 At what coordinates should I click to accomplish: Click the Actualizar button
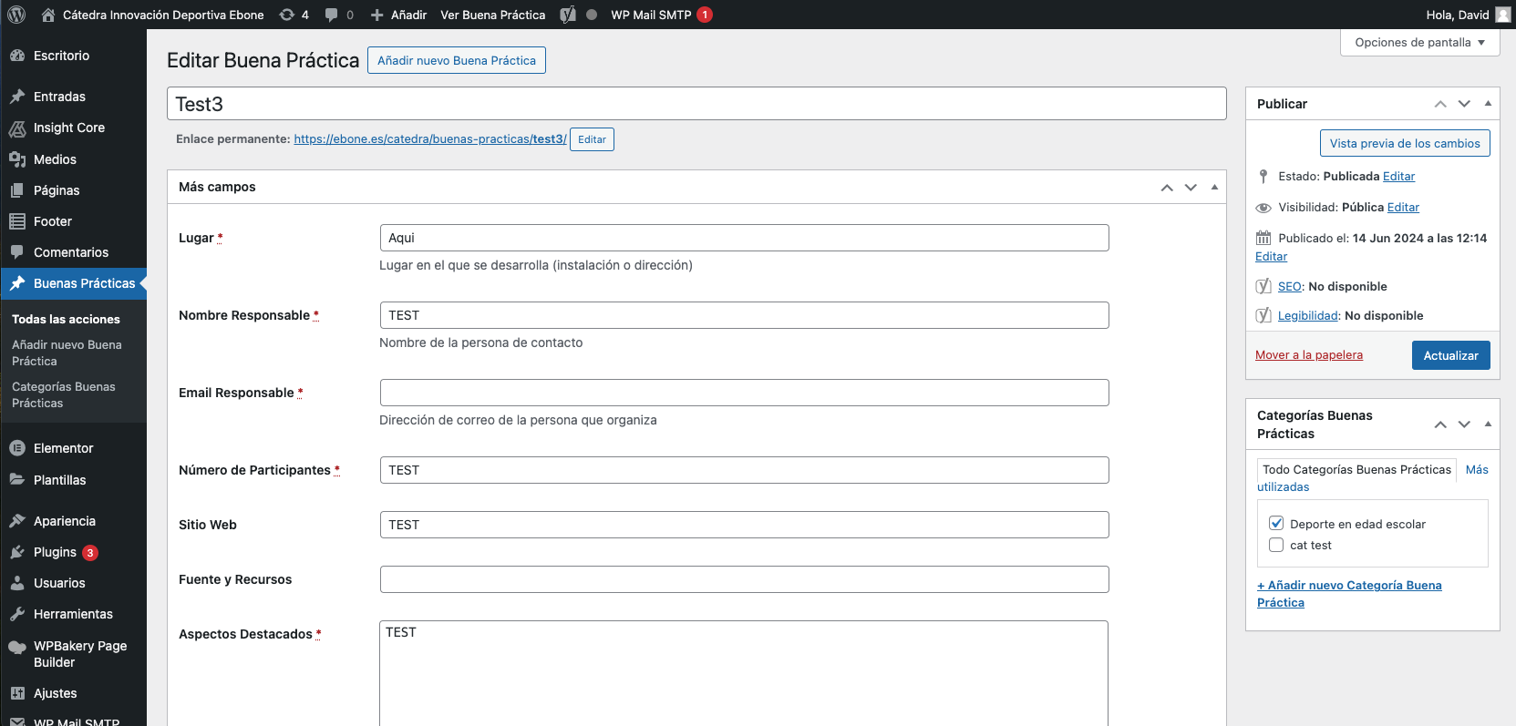[1450, 355]
